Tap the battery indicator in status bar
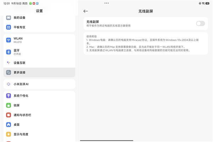Image resolution: width=213 pixels, height=142 pixels. (207, 3)
